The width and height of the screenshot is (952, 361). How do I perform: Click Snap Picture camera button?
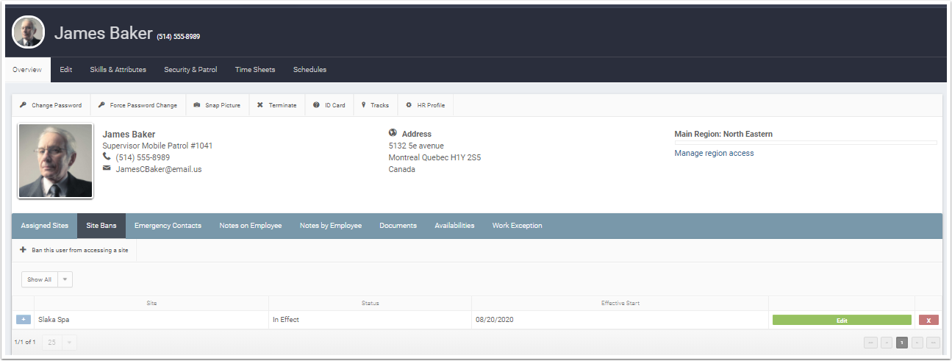[217, 105]
